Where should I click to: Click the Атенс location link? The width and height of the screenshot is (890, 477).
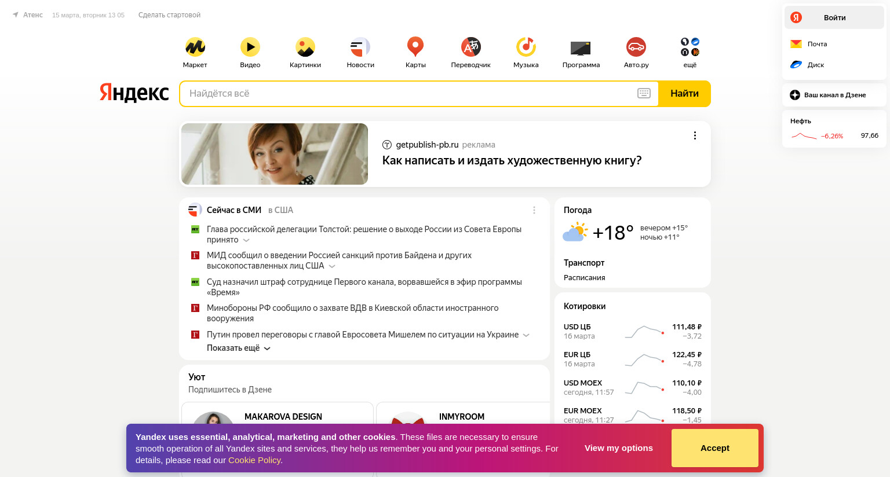pos(33,15)
